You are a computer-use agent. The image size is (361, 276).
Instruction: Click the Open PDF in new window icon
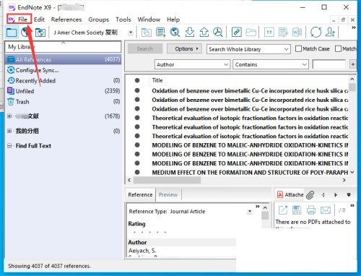283,210
